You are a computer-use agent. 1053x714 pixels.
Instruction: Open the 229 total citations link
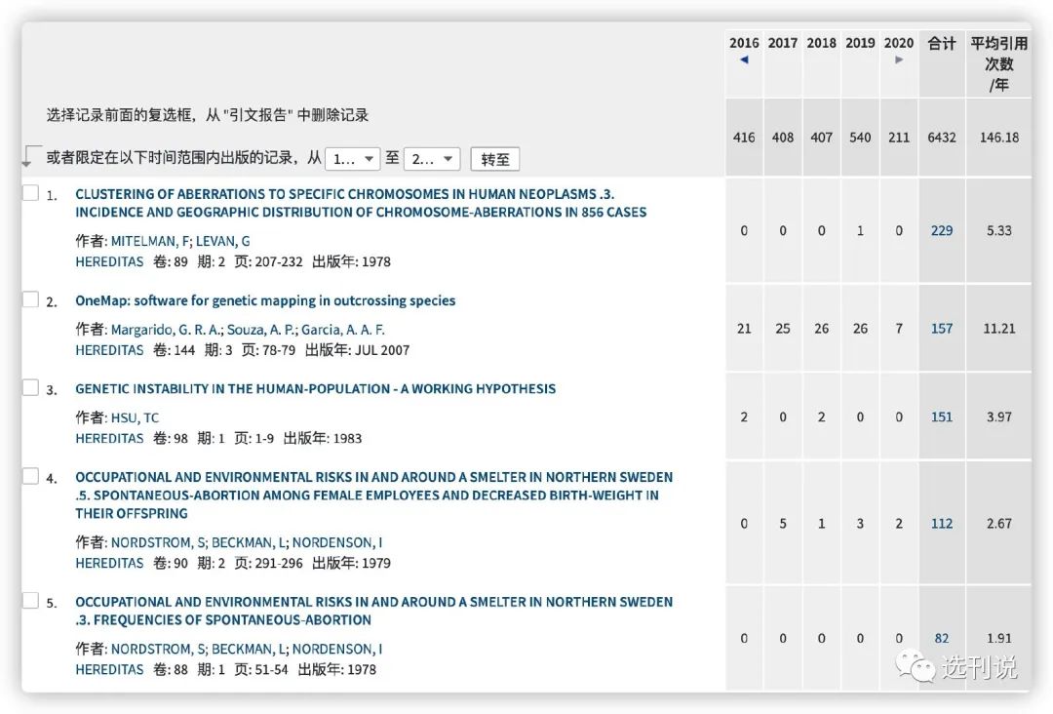tap(942, 230)
